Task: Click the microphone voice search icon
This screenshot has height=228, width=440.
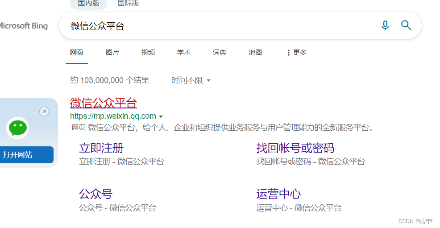Action: coord(385,25)
